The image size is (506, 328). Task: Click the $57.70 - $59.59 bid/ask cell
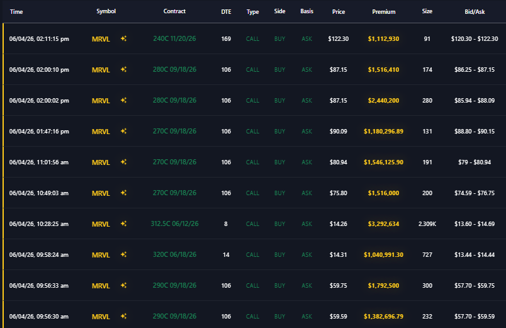pyautogui.click(x=475, y=317)
